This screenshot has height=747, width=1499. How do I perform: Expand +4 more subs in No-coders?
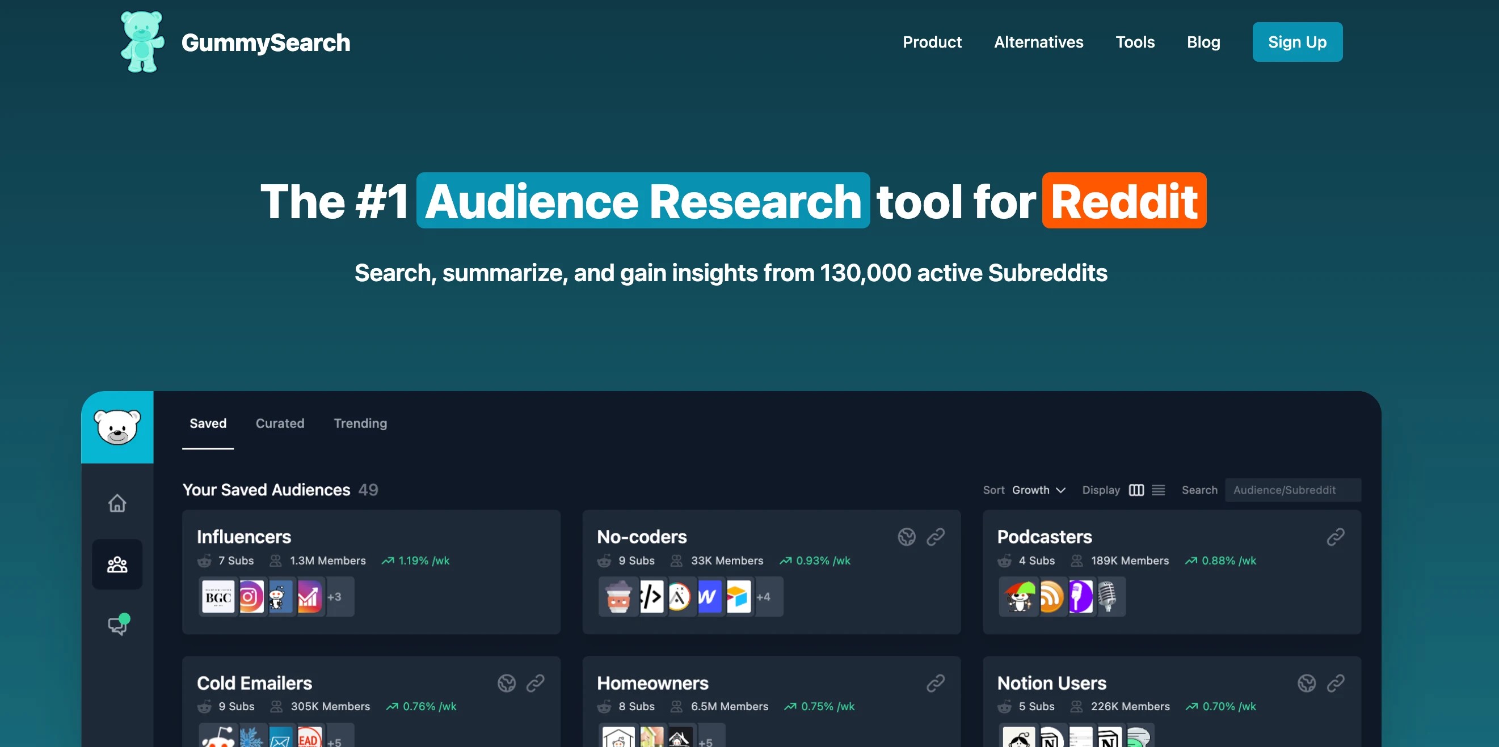764,596
